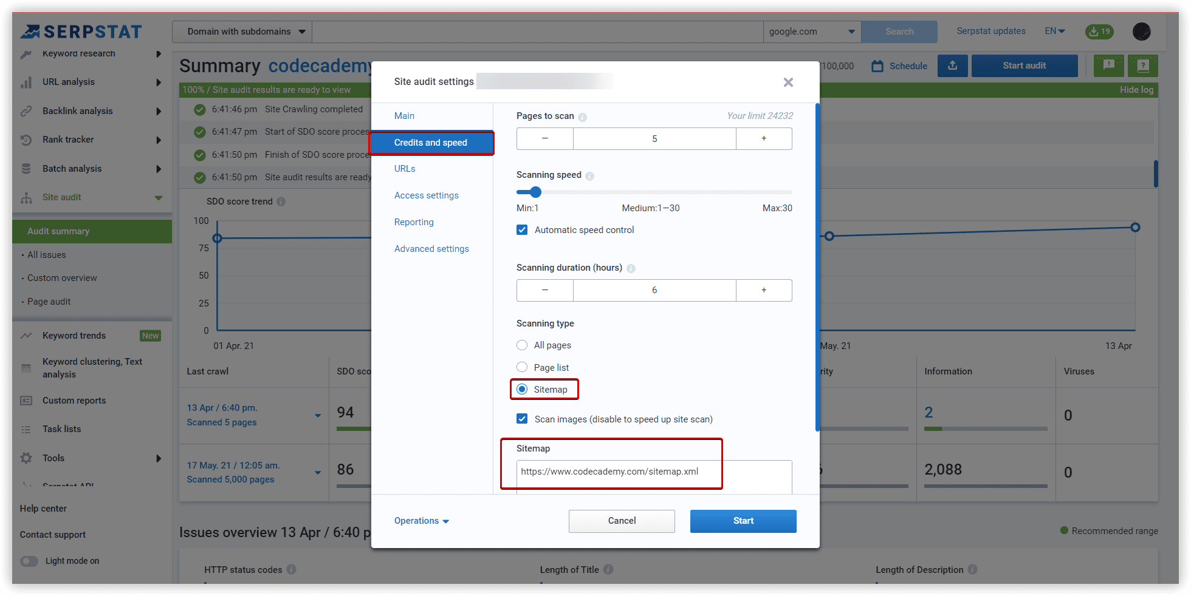
Task: Open the Access settings tab
Action: [x=427, y=195]
